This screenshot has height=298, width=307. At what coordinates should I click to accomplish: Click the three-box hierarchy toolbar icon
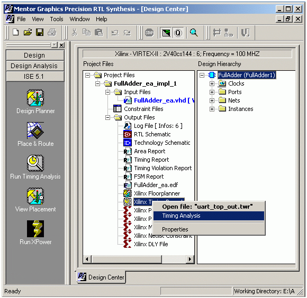pyautogui.click(x=228, y=33)
